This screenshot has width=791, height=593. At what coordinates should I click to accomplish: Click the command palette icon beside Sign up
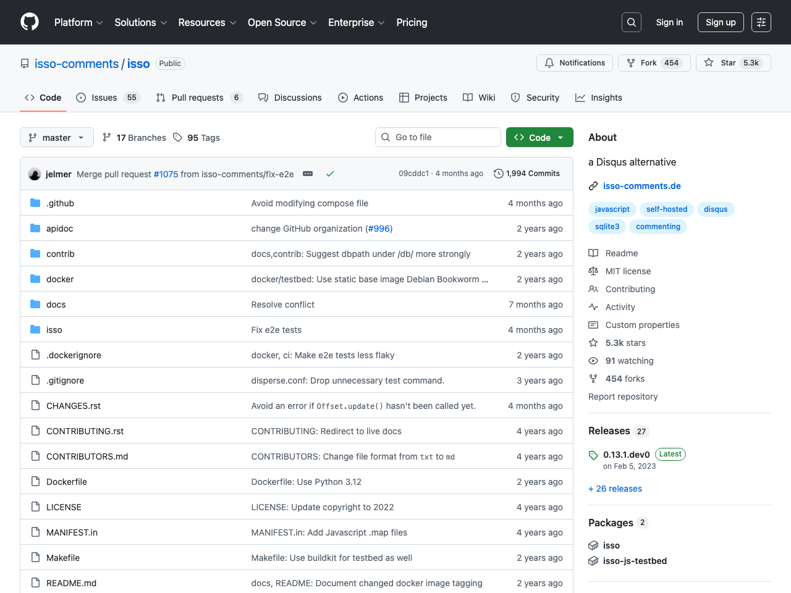click(761, 22)
